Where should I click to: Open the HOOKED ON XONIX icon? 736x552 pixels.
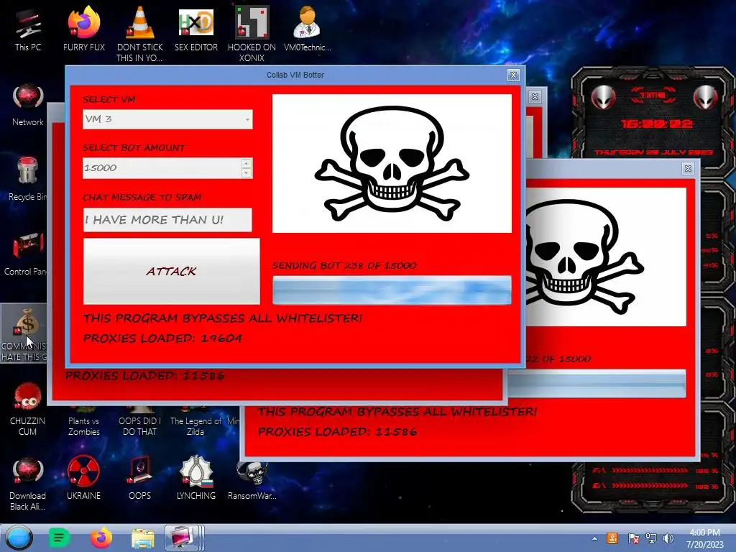[252, 34]
